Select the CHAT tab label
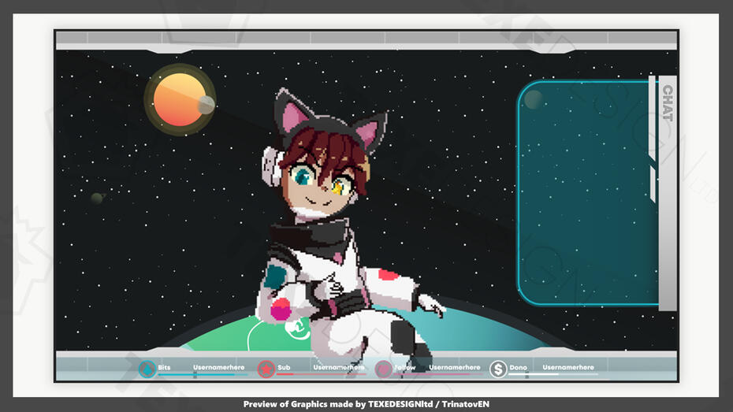 click(667, 102)
